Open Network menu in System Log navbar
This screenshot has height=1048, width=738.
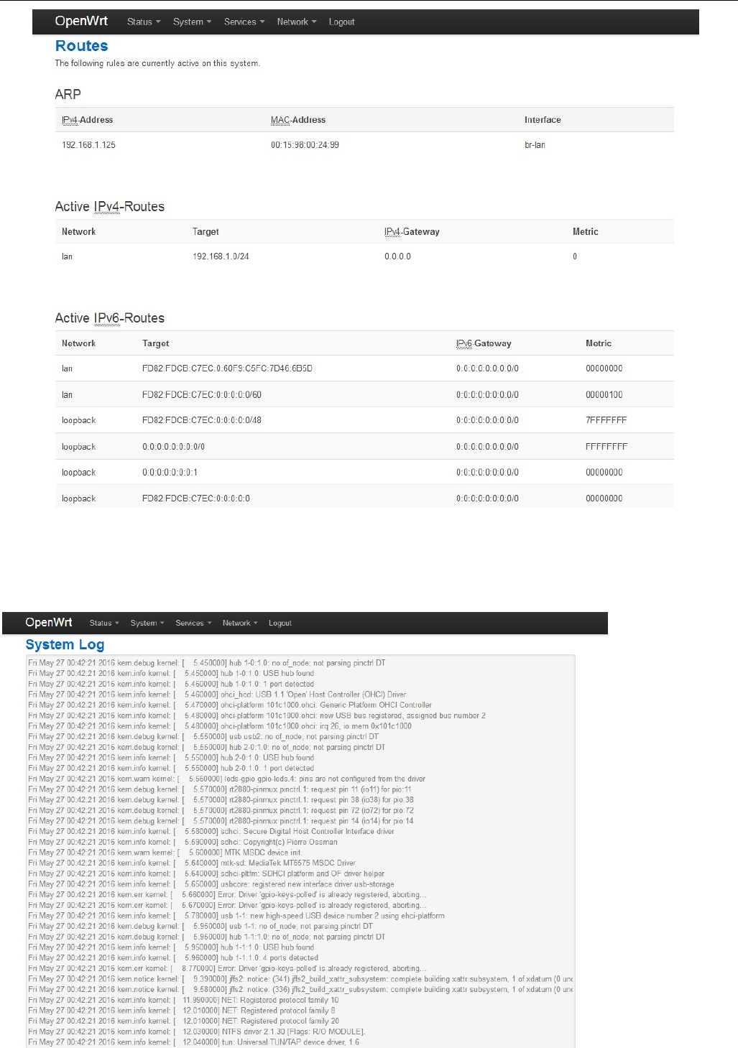(x=240, y=623)
